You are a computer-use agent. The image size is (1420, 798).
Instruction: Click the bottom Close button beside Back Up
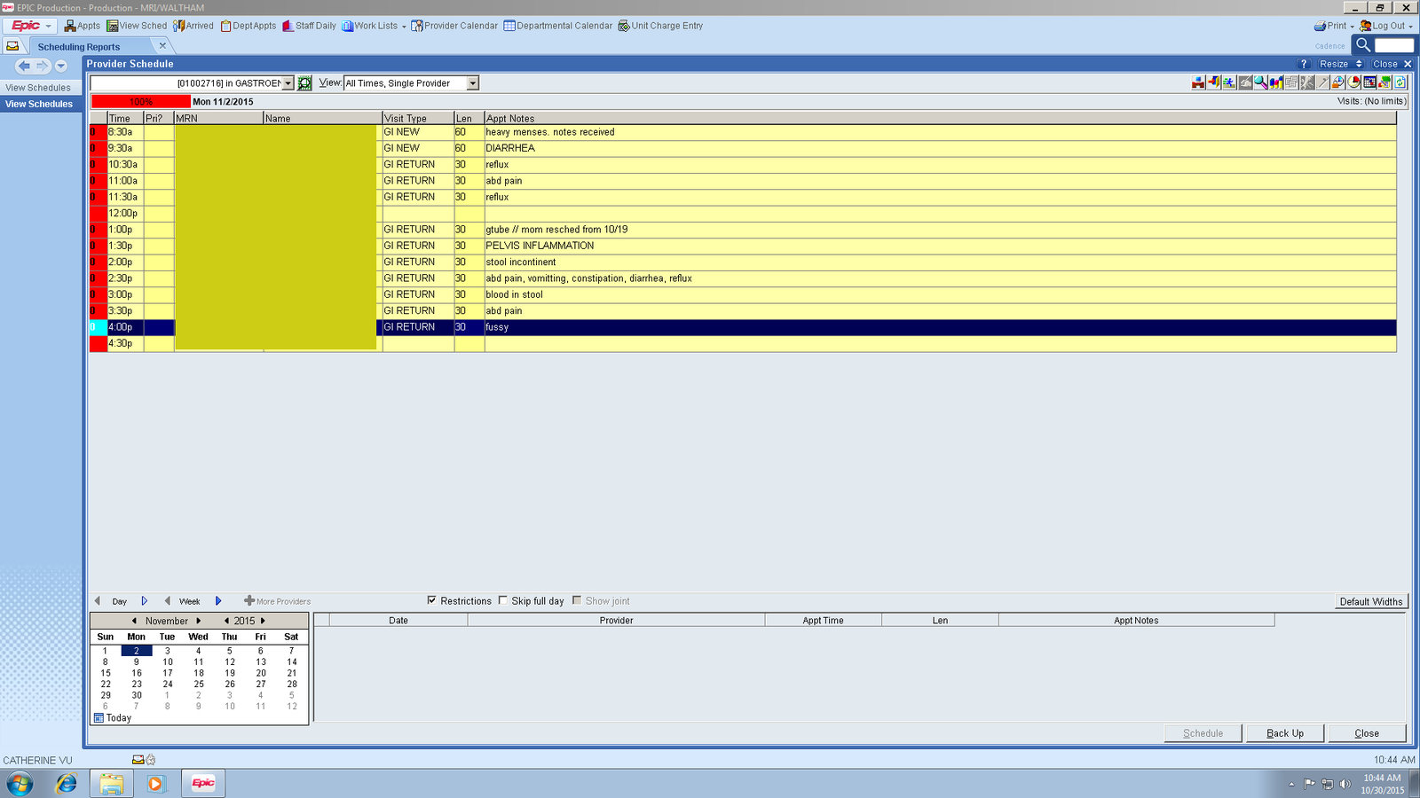click(x=1367, y=733)
